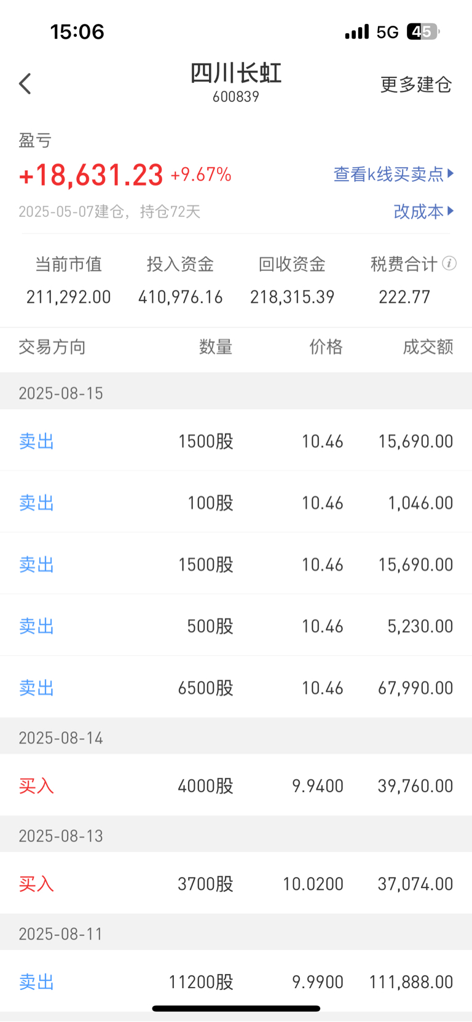Tap the 2025-08-15 date header
472x1022 pixels.
(x=61, y=393)
